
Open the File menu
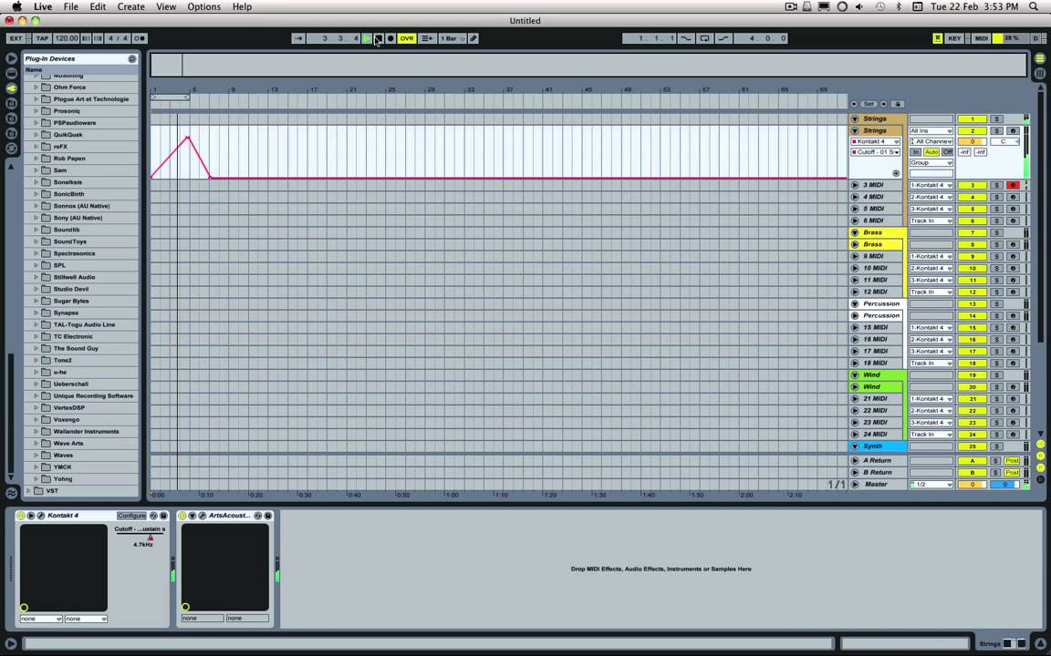tap(70, 6)
